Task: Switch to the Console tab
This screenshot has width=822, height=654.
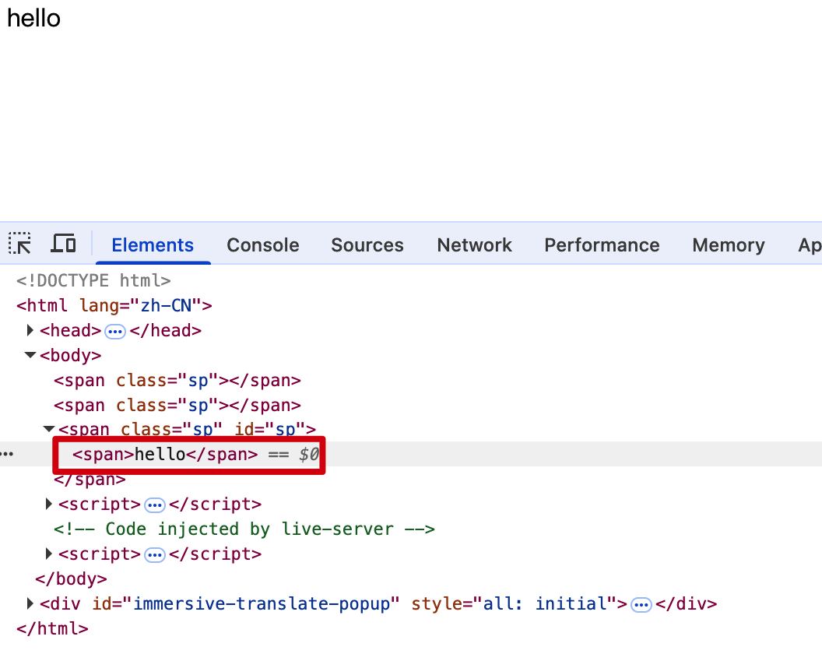Action: coord(263,245)
